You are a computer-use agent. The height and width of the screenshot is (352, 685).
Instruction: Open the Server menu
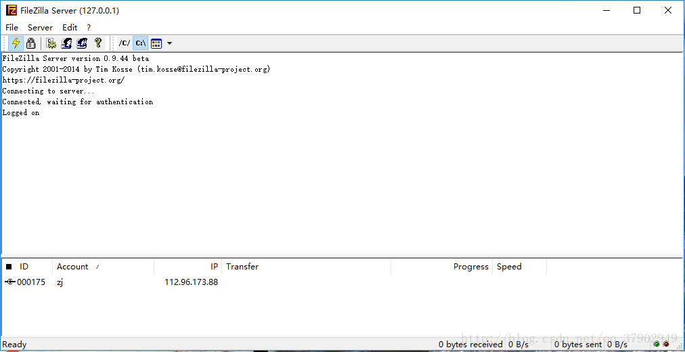(40, 28)
